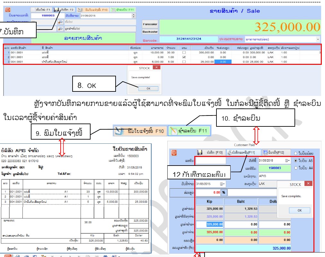Click OK in the Customer Paid Save complete dialog
Viewport: 325px width, 257px height.
coord(300,210)
